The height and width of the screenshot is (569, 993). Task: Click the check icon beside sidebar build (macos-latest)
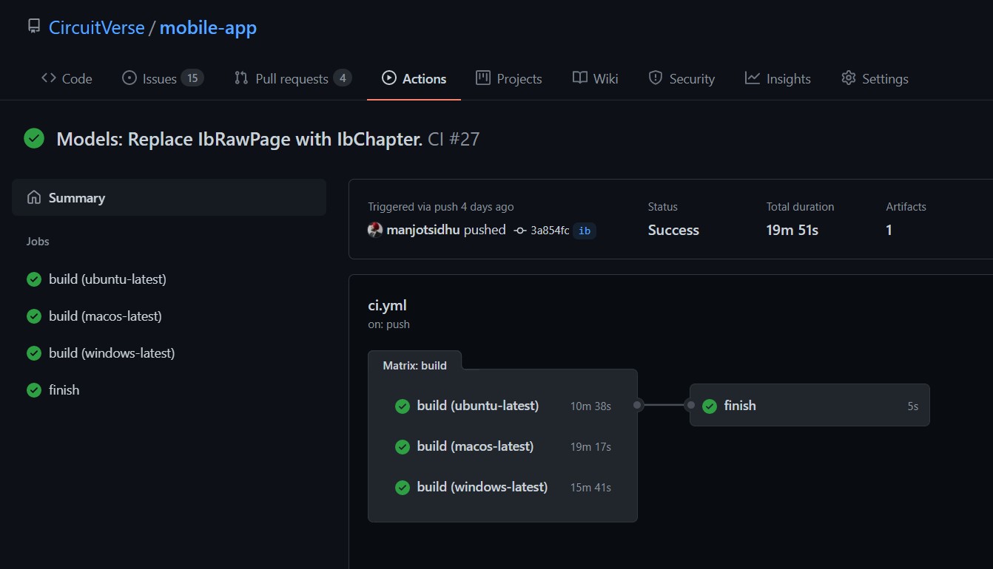coord(34,316)
